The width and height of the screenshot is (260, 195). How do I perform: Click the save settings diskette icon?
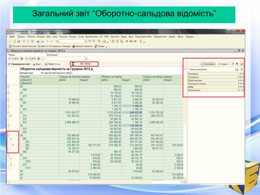point(237,64)
